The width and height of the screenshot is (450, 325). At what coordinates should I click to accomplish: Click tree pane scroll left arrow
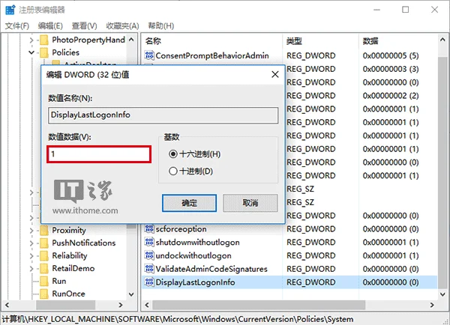coord(7,305)
